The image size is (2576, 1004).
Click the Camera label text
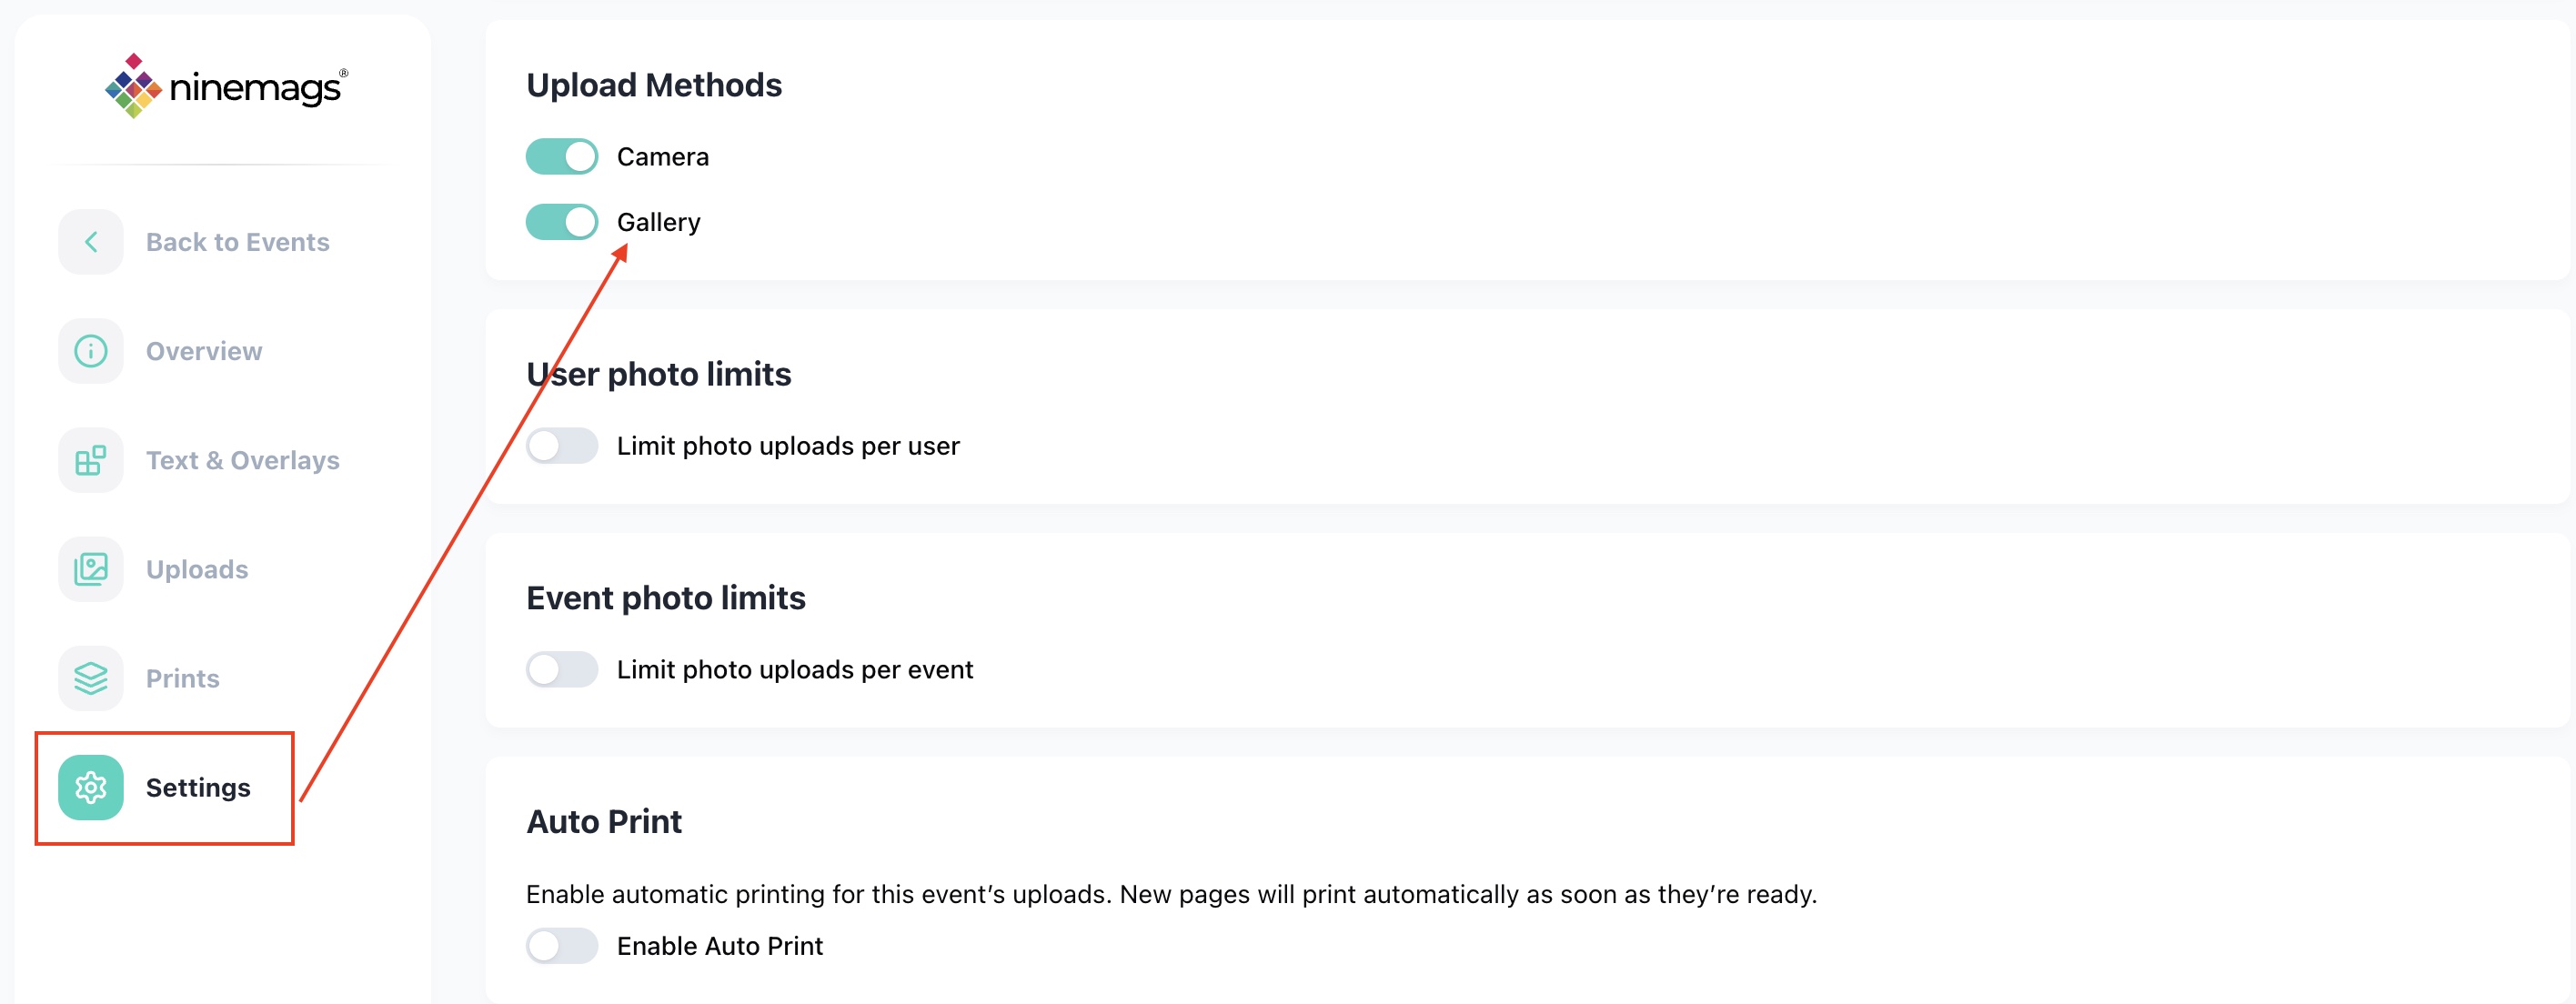[663, 156]
